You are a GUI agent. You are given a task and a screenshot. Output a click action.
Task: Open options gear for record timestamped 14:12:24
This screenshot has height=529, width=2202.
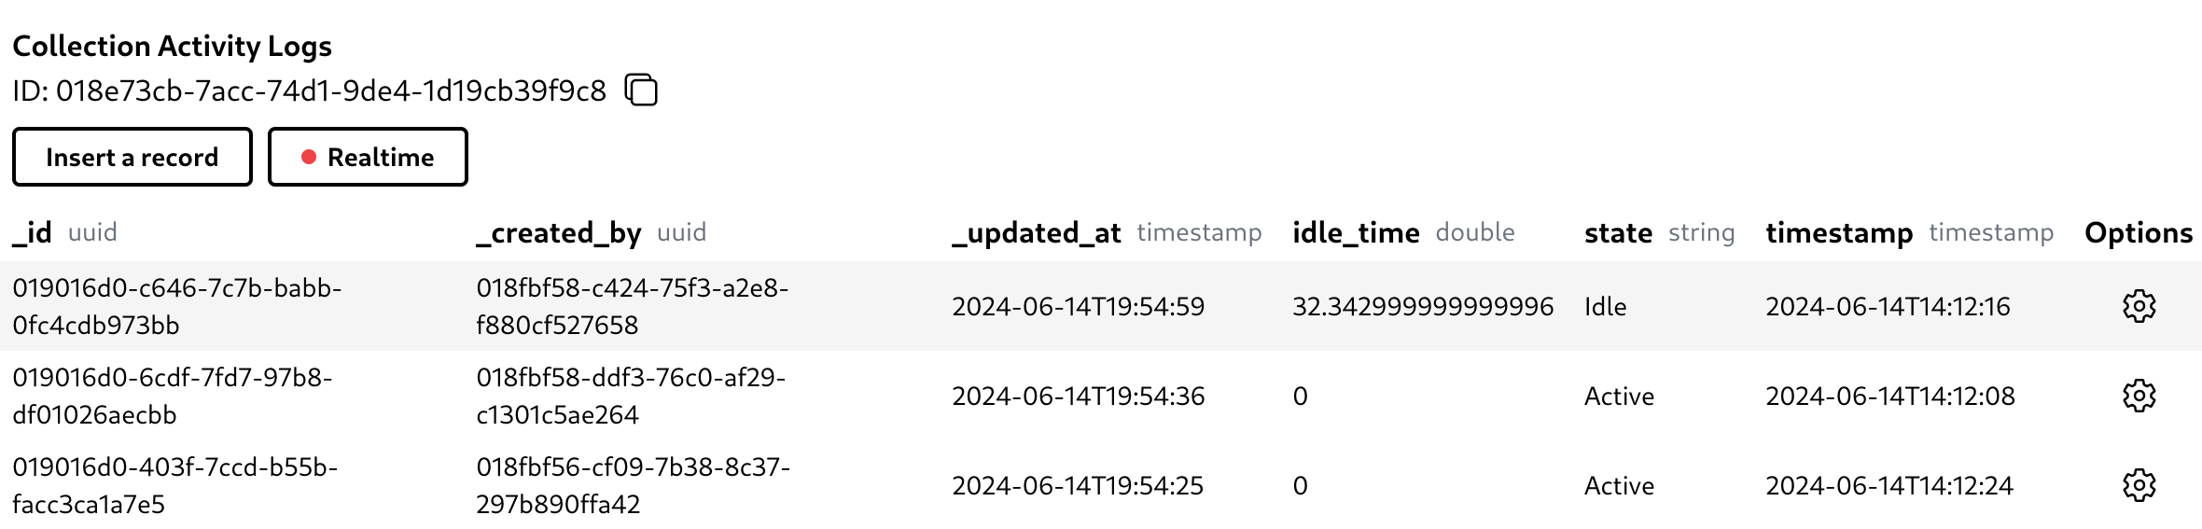pos(2139,485)
